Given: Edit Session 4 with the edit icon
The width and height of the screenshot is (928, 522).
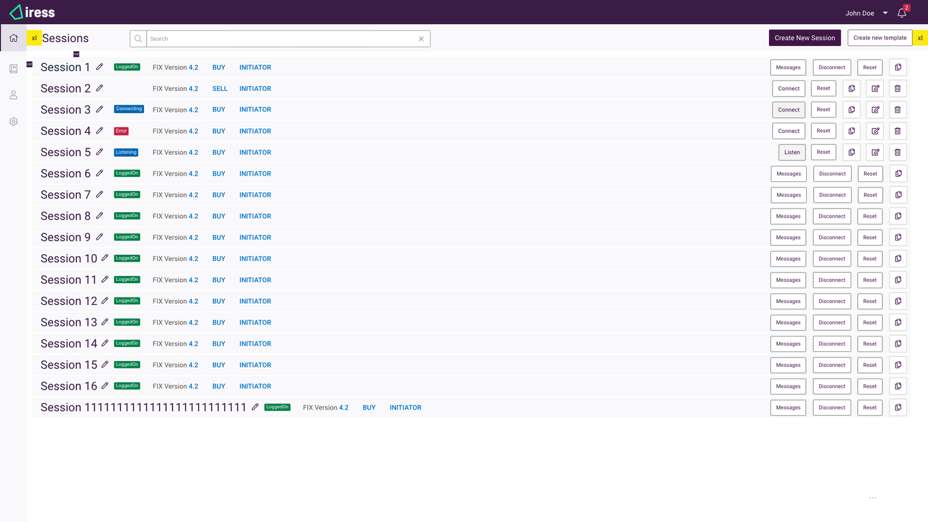Looking at the screenshot, I should click(875, 131).
